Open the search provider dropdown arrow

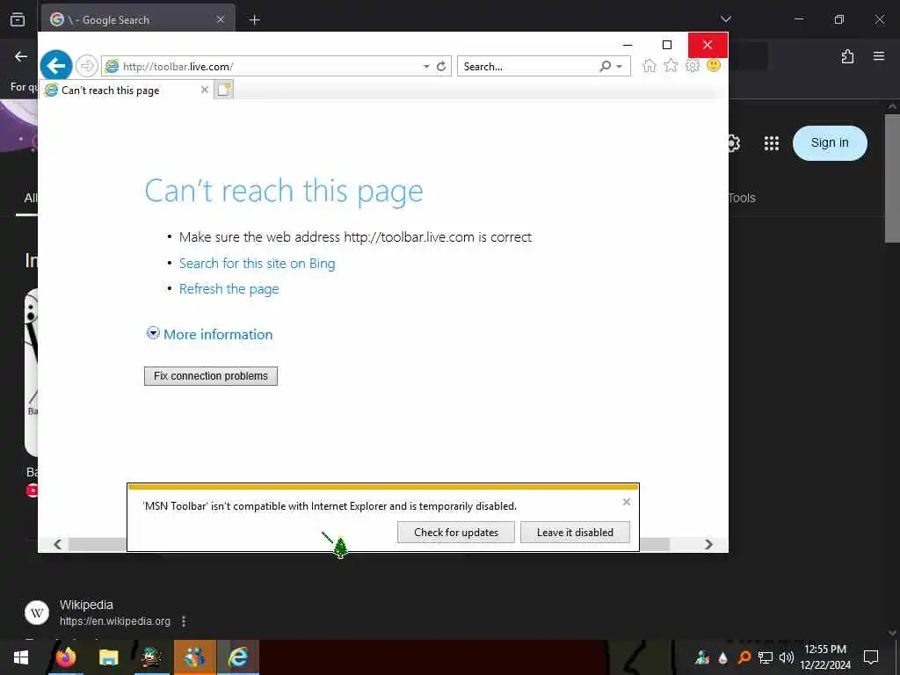coord(620,67)
